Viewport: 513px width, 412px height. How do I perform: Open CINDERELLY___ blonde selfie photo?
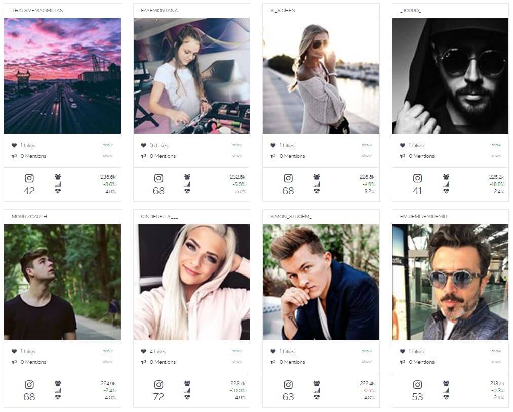coord(192,283)
